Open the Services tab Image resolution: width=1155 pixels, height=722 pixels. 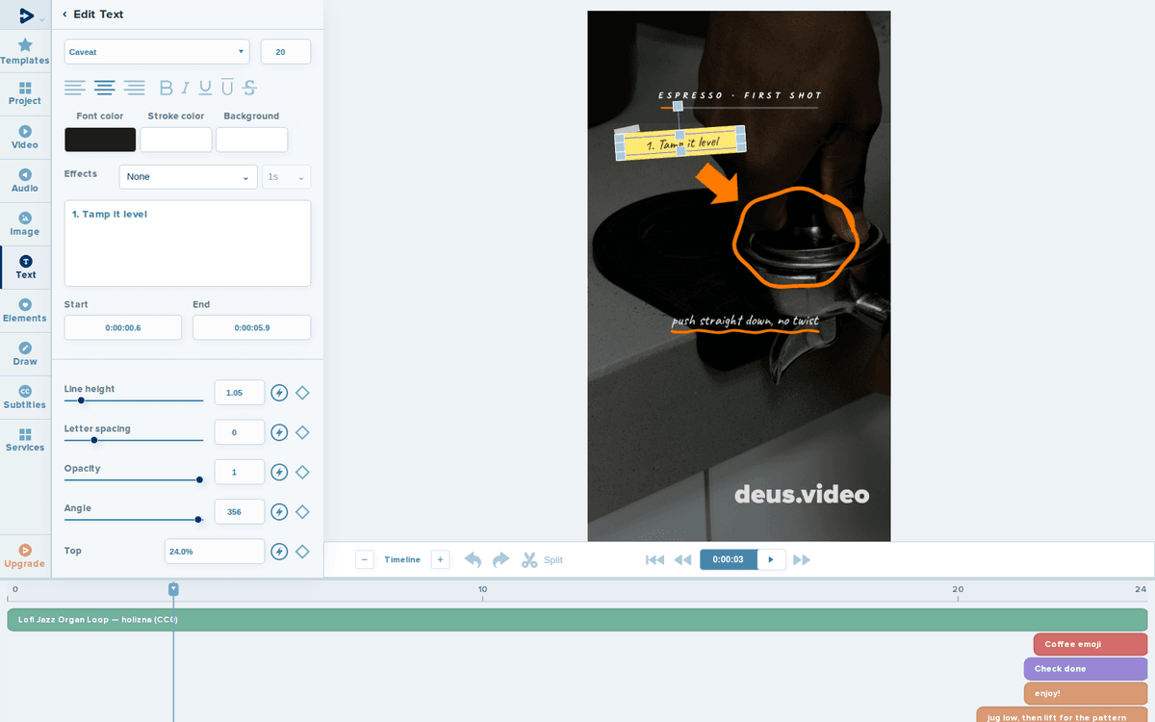(25, 440)
